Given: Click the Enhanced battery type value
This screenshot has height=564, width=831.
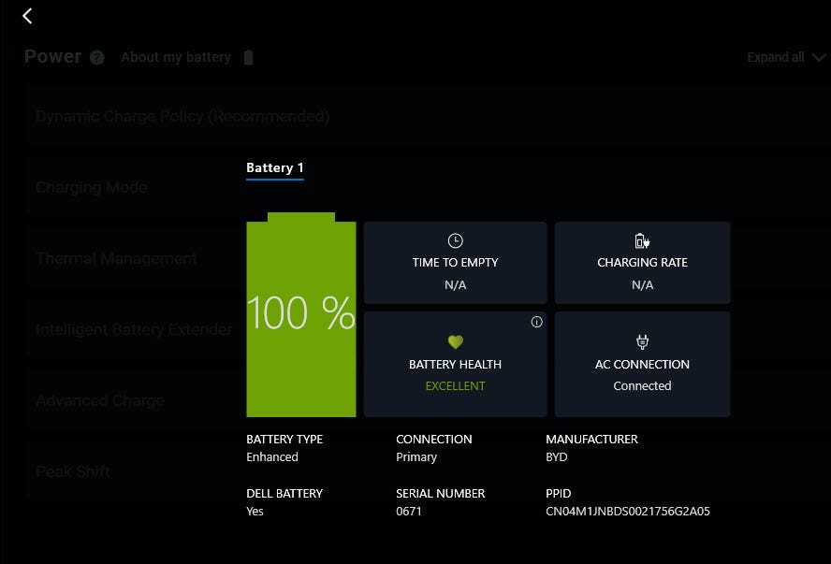Looking at the screenshot, I should pyautogui.click(x=272, y=456).
